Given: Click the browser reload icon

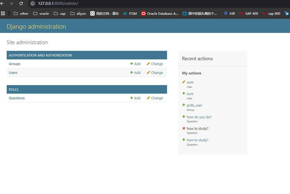Looking at the screenshot, I should point(21,3).
